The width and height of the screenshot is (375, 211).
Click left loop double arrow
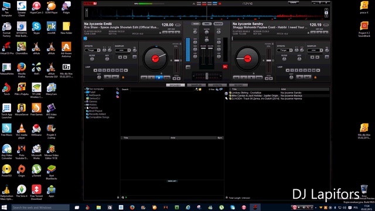click(x=126, y=70)
